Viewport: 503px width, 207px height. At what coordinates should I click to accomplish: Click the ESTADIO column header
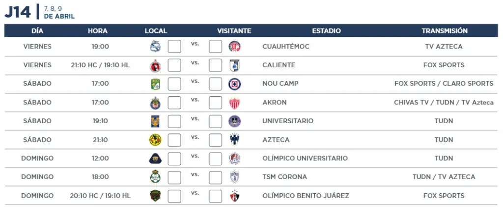326,31
